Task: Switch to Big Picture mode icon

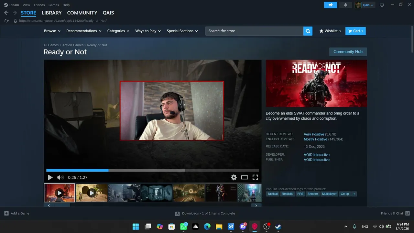Action: 382,5
